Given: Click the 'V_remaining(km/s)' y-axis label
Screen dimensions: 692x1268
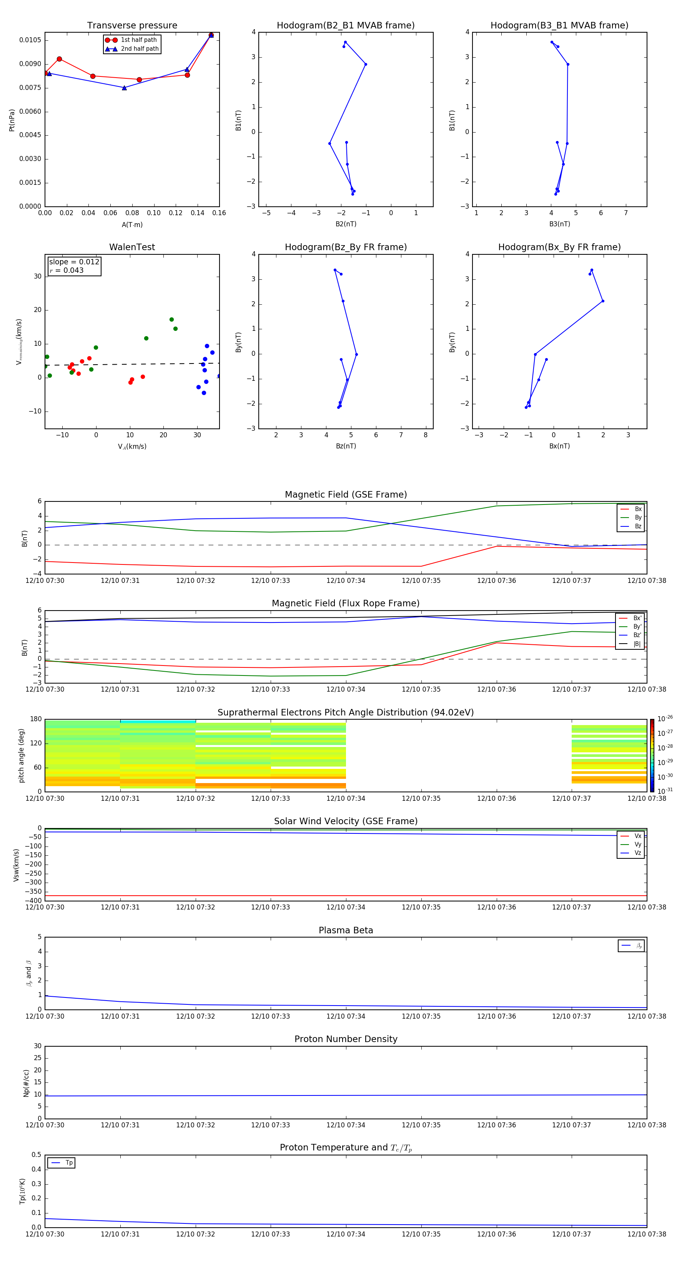Looking at the screenshot, I should (19, 342).
